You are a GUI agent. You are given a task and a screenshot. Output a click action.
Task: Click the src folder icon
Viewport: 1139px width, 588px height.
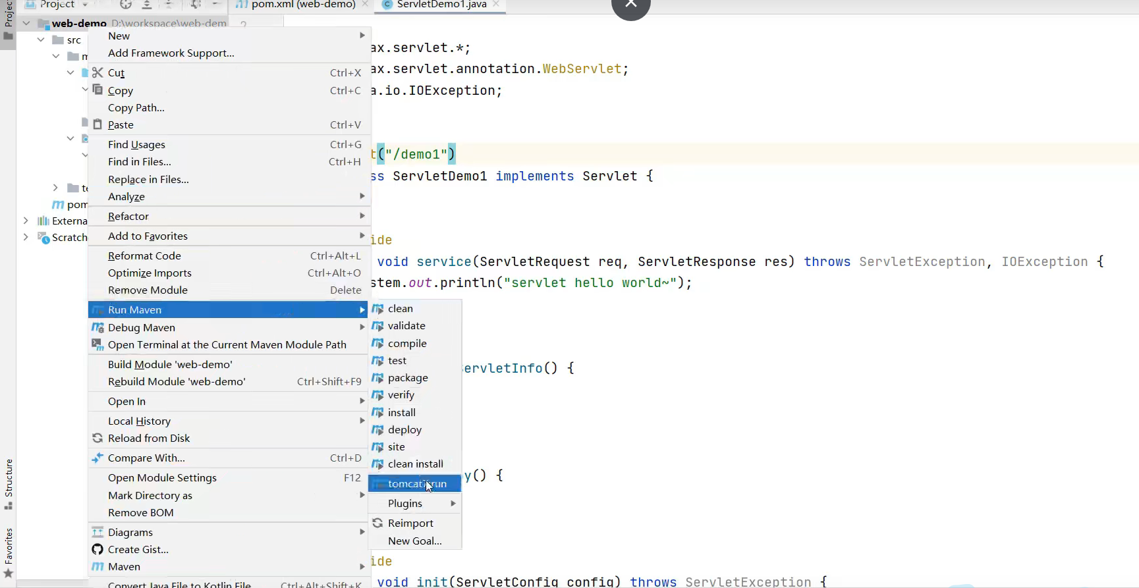58,40
